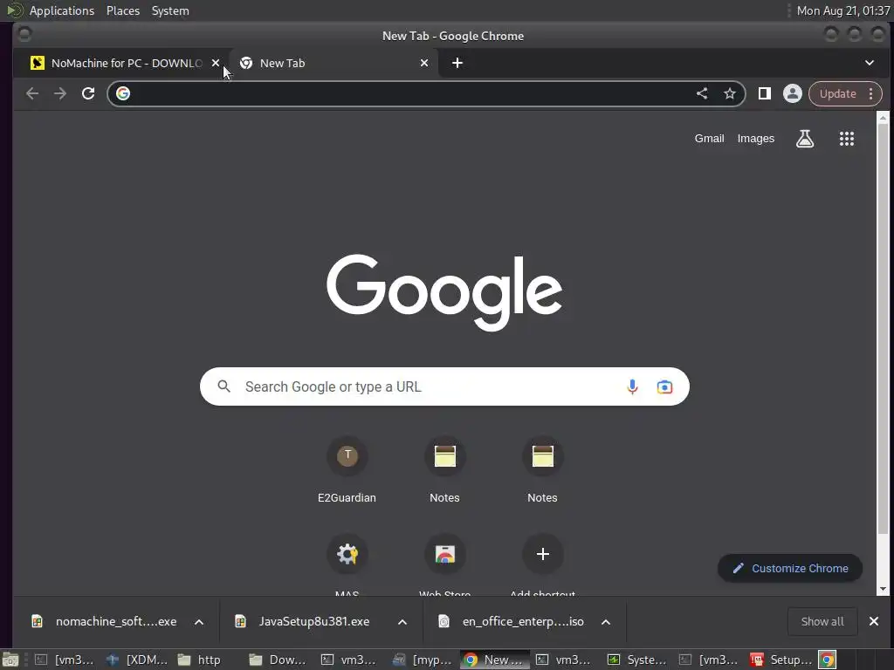Click the scrollbar up arrow
Screen dimensions: 894x670
883,118
